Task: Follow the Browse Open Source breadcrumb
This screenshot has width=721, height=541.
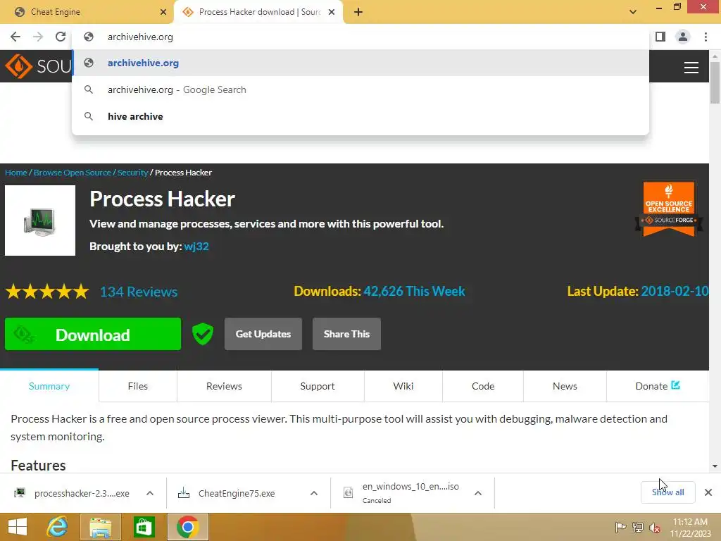Action: coord(73,173)
